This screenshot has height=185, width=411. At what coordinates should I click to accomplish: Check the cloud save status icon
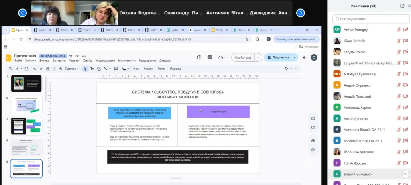pos(84,56)
